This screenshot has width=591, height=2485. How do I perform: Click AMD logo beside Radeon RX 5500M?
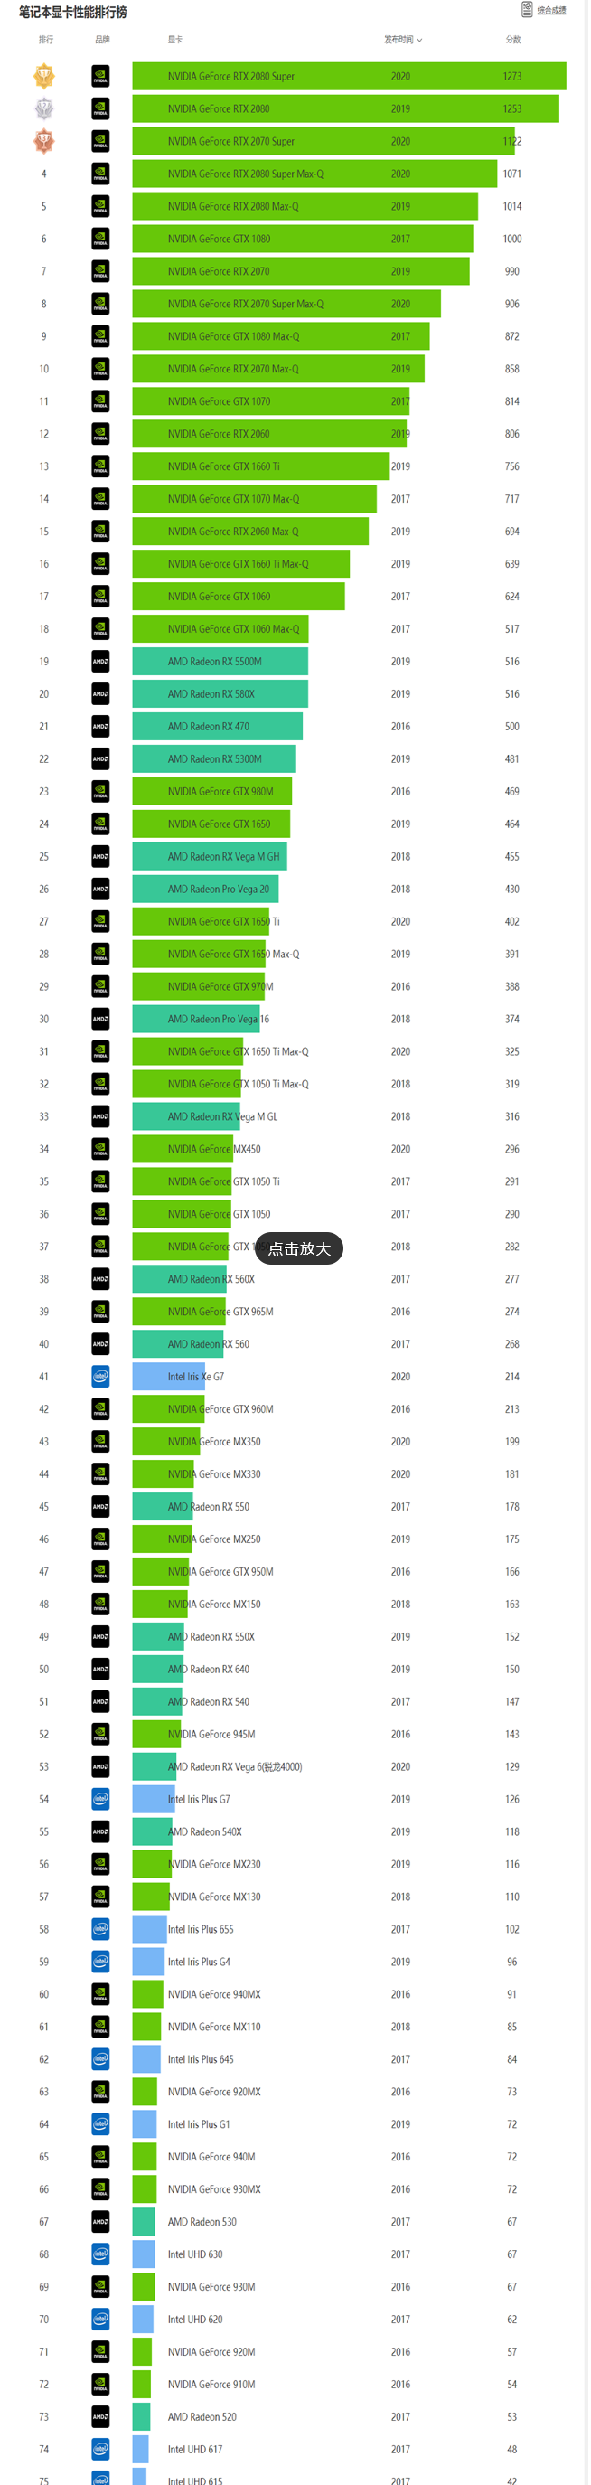point(100,662)
